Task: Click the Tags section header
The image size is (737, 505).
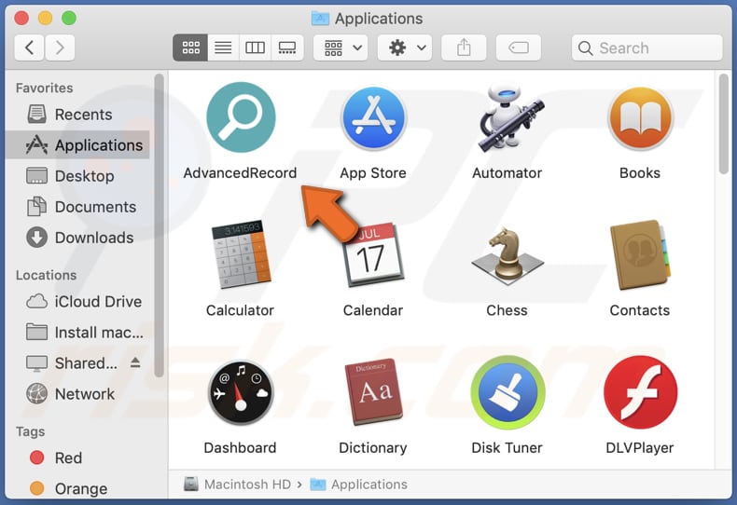Action: pos(30,431)
